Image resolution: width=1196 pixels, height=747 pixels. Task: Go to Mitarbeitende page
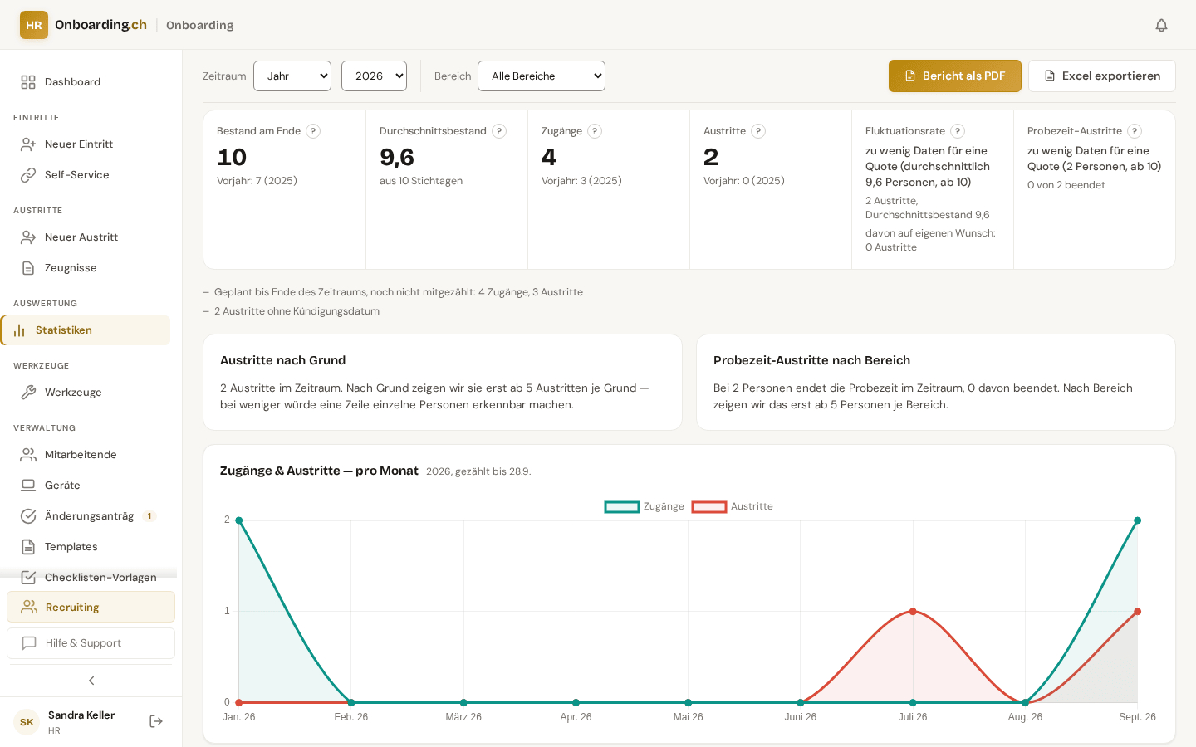point(91,455)
